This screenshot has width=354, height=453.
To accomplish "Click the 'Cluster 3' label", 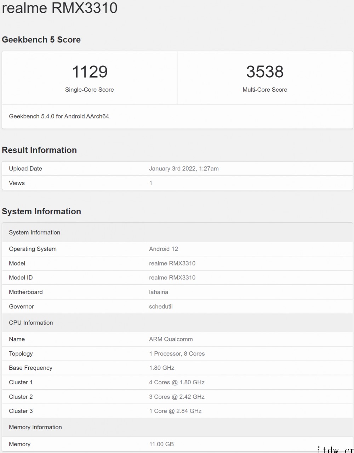I will click(x=21, y=411).
